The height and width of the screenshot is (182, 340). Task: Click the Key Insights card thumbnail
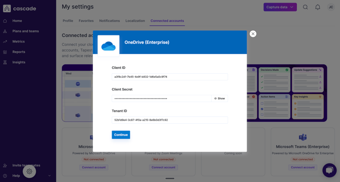coord(308,107)
